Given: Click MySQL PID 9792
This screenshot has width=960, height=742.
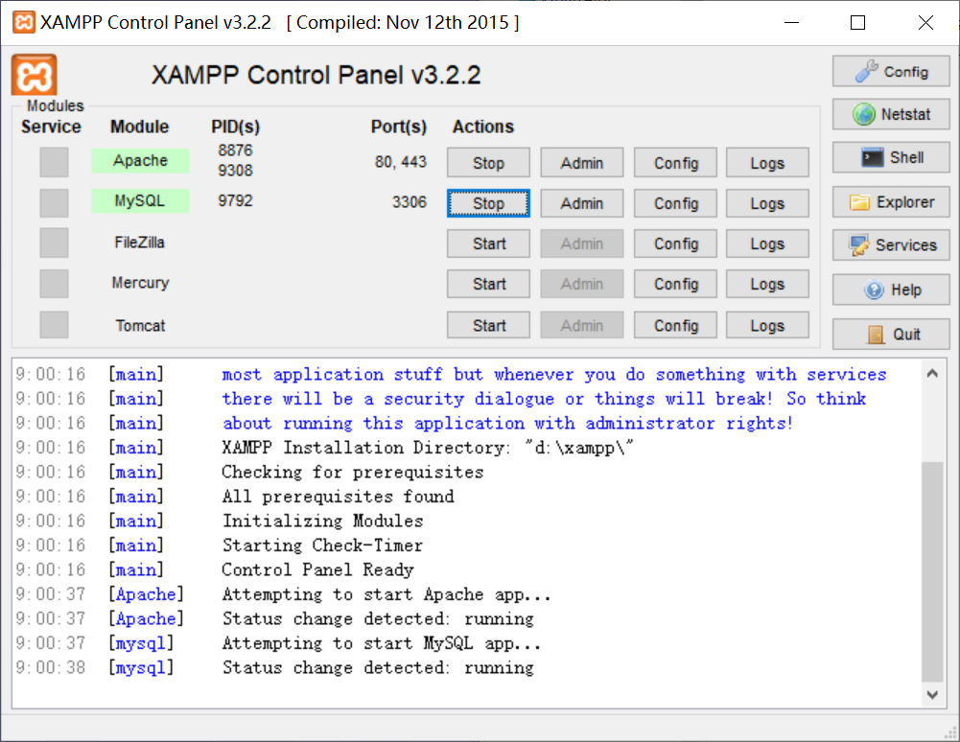Looking at the screenshot, I should pyautogui.click(x=235, y=200).
